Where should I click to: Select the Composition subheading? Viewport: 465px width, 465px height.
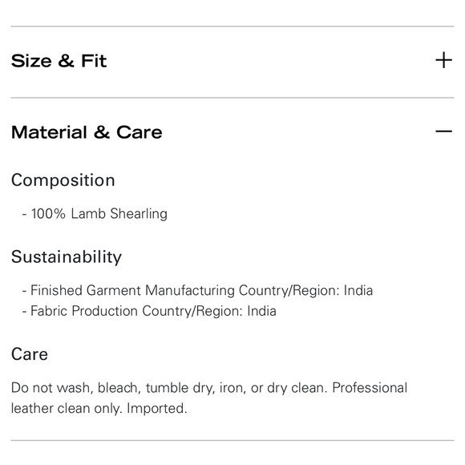click(63, 180)
